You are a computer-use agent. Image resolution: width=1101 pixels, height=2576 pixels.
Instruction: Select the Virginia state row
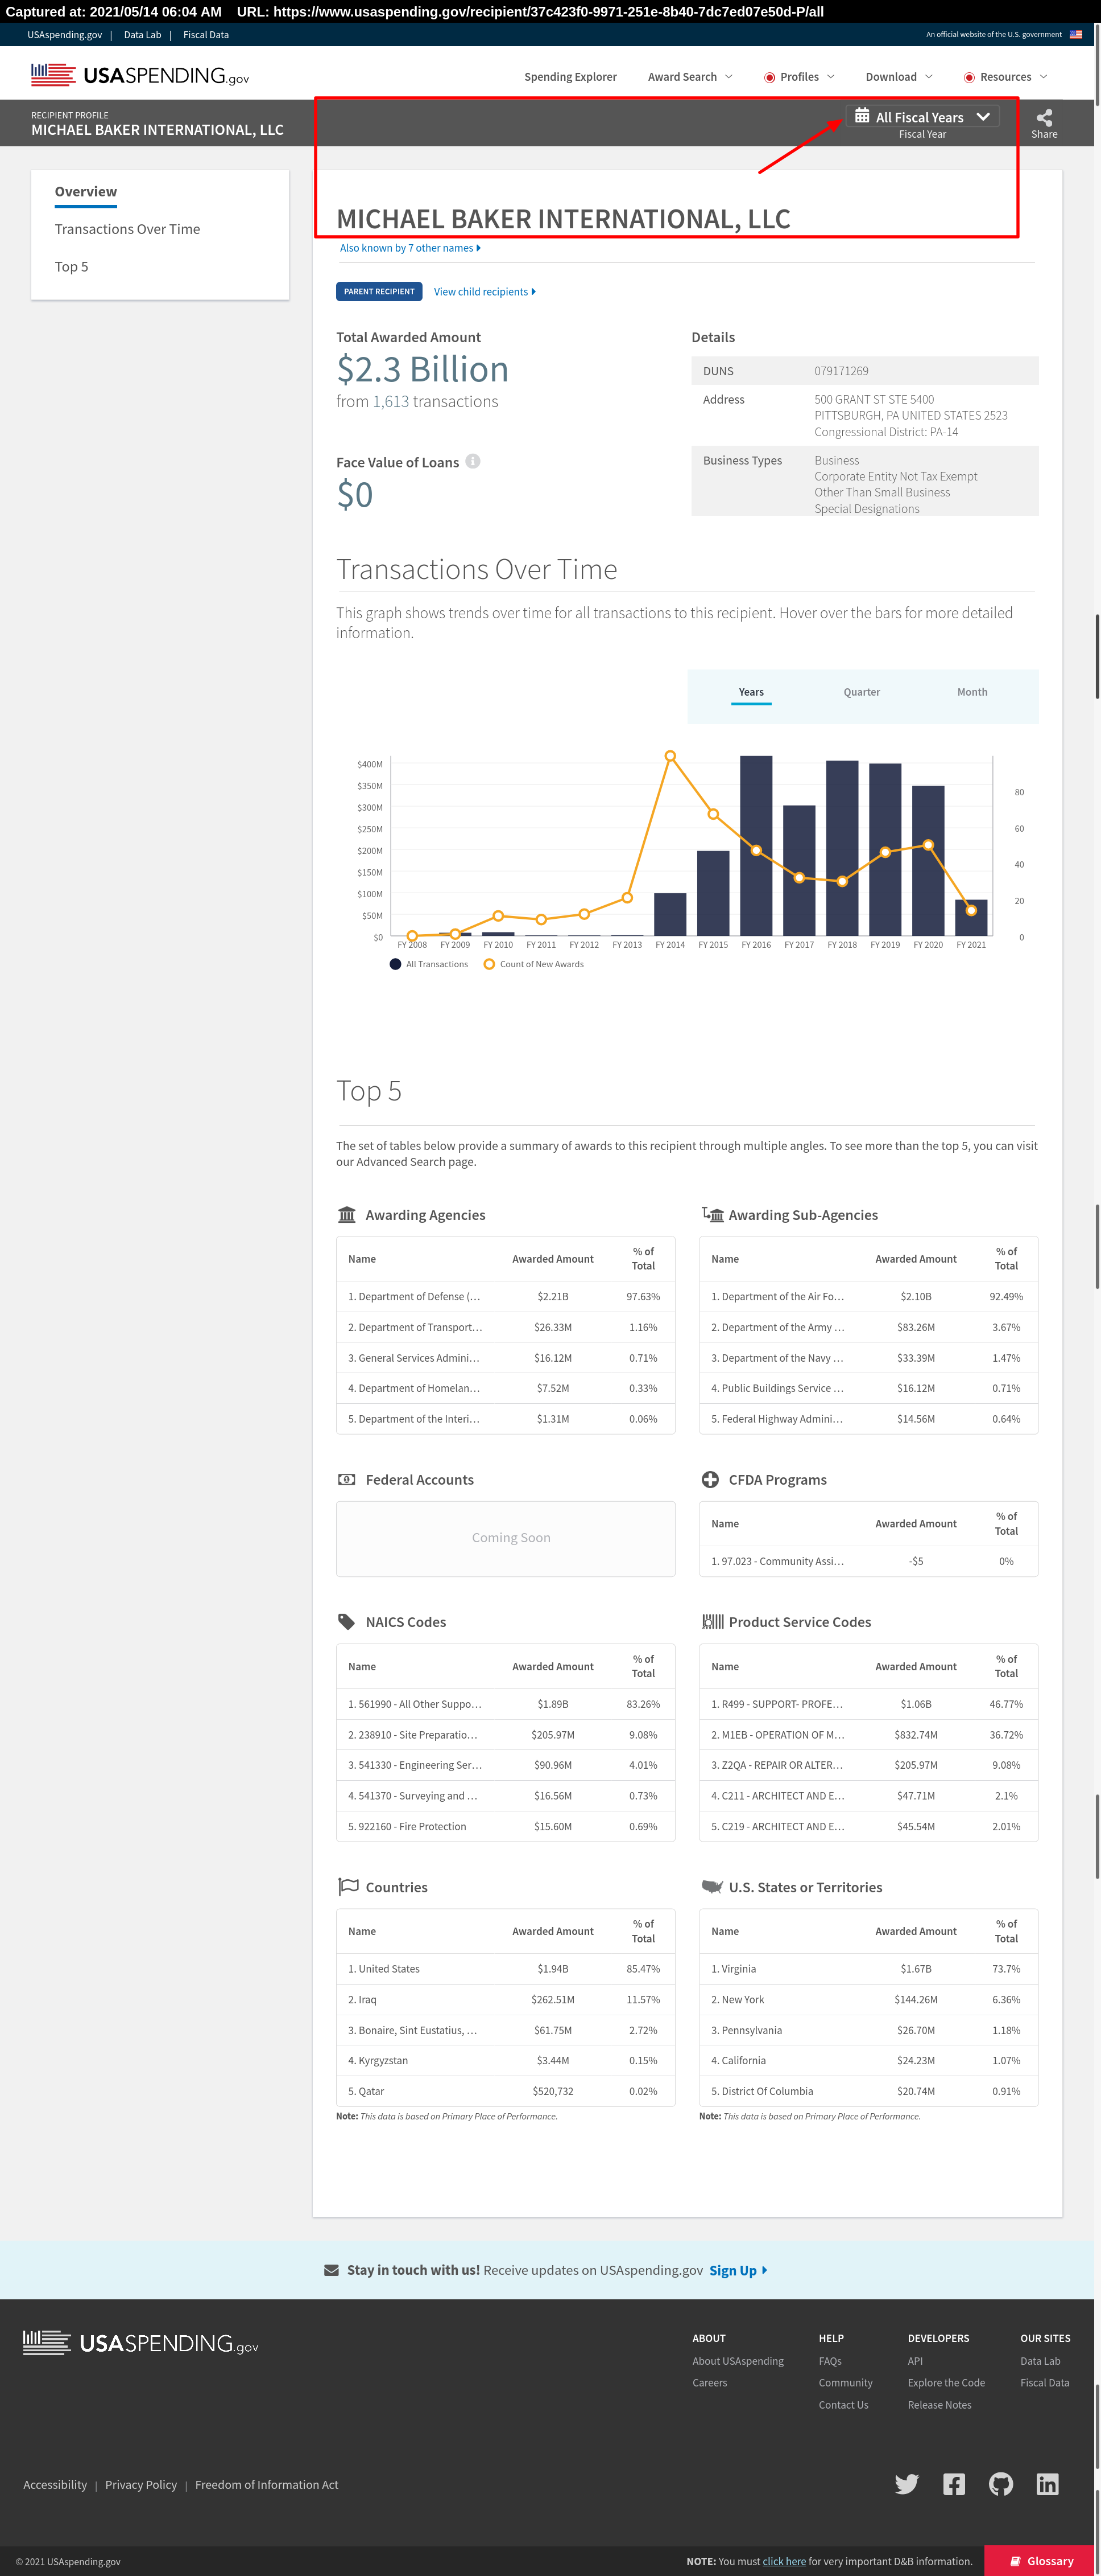[x=868, y=1968]
